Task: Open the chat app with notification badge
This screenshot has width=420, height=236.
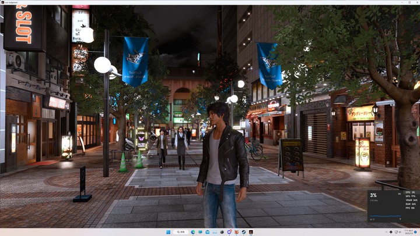Action: [229, 232]
